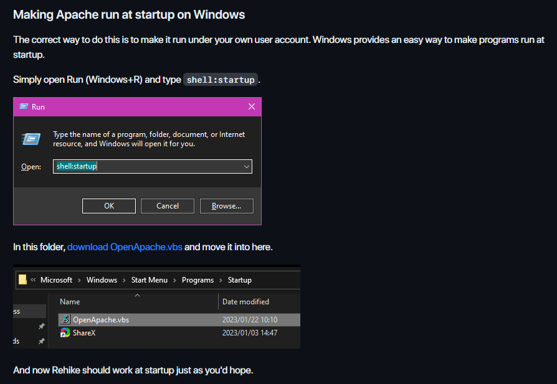The height and width of the screenshot is (384, 557).
Task: Click the sort arrow above Name column
Action: click(x=138, y=295)
